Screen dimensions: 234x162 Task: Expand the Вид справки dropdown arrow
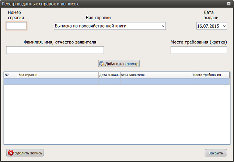[163, 26]
